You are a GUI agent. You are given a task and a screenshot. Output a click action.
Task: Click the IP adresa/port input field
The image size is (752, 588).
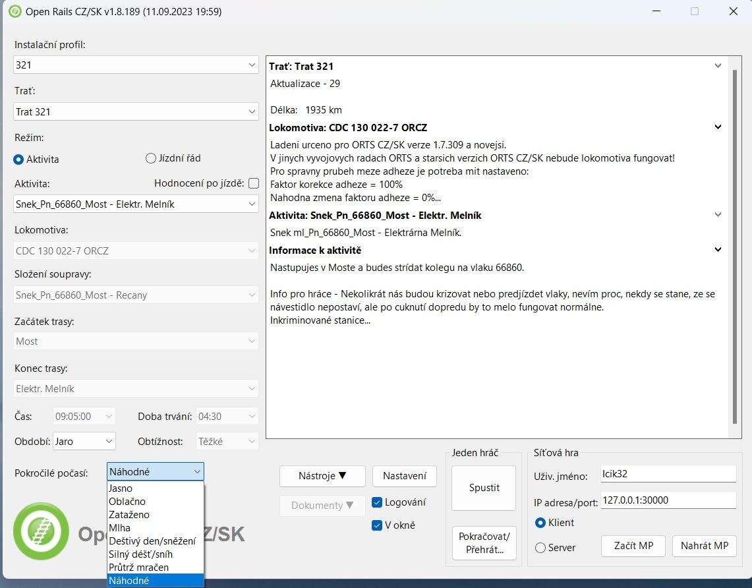click(x=668, y=500)
